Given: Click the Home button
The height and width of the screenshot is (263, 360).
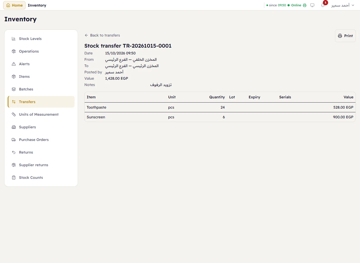Looking at the screenshot, I should 14,5.
